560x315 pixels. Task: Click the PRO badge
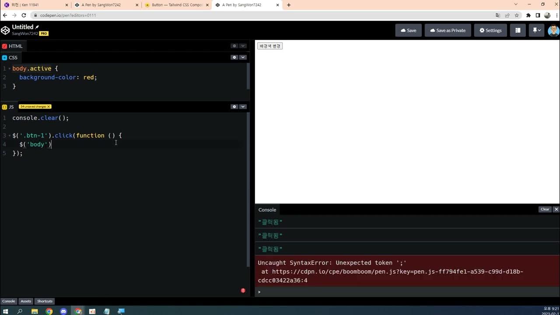(x=44, y=34)
